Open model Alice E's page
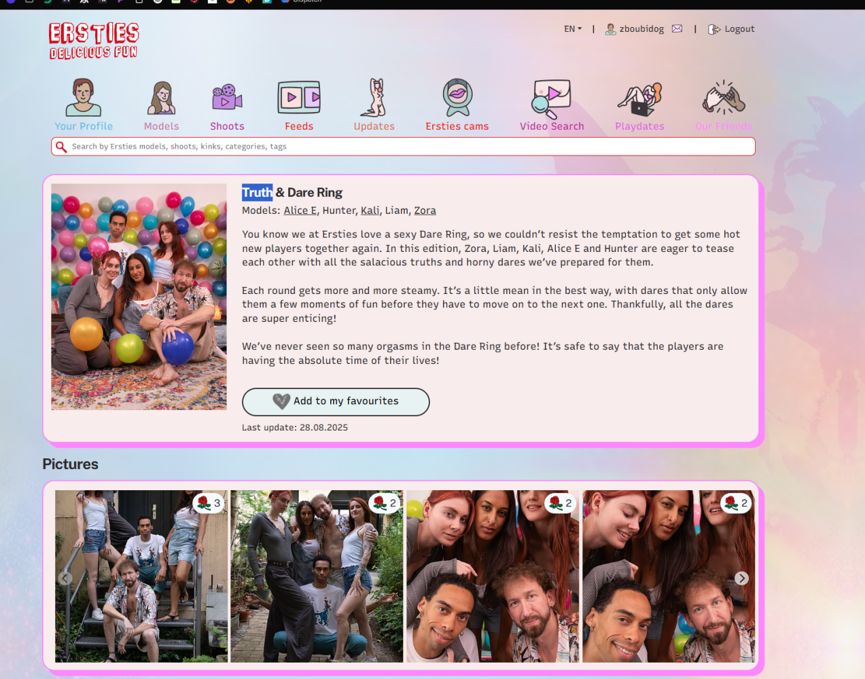 [300, 210]
